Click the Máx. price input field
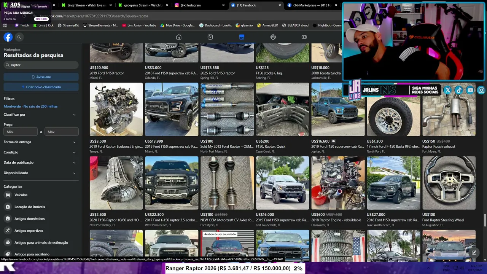 (x=62, y=132)
